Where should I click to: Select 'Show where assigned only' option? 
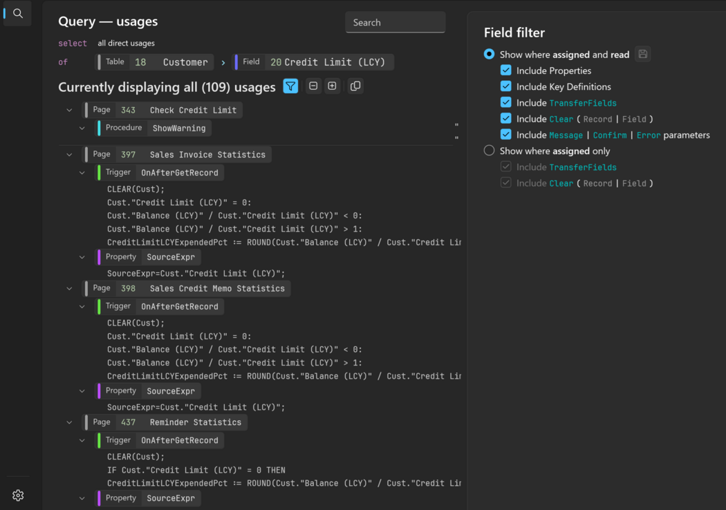pyautogui.click(x=489, y=151)
